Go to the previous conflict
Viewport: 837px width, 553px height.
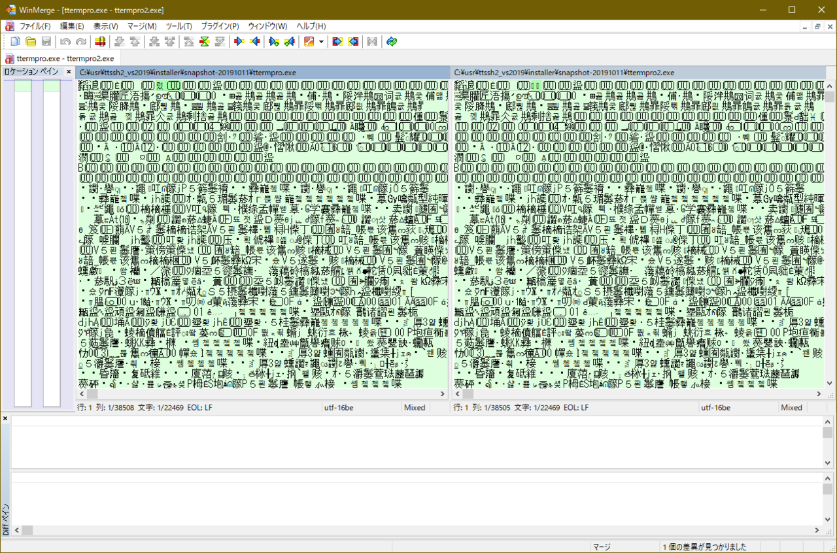click(169, 42)
